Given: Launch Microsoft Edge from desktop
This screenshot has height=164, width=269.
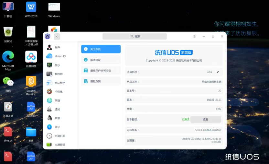Looking at the screenshot, I should coord(8,61).
